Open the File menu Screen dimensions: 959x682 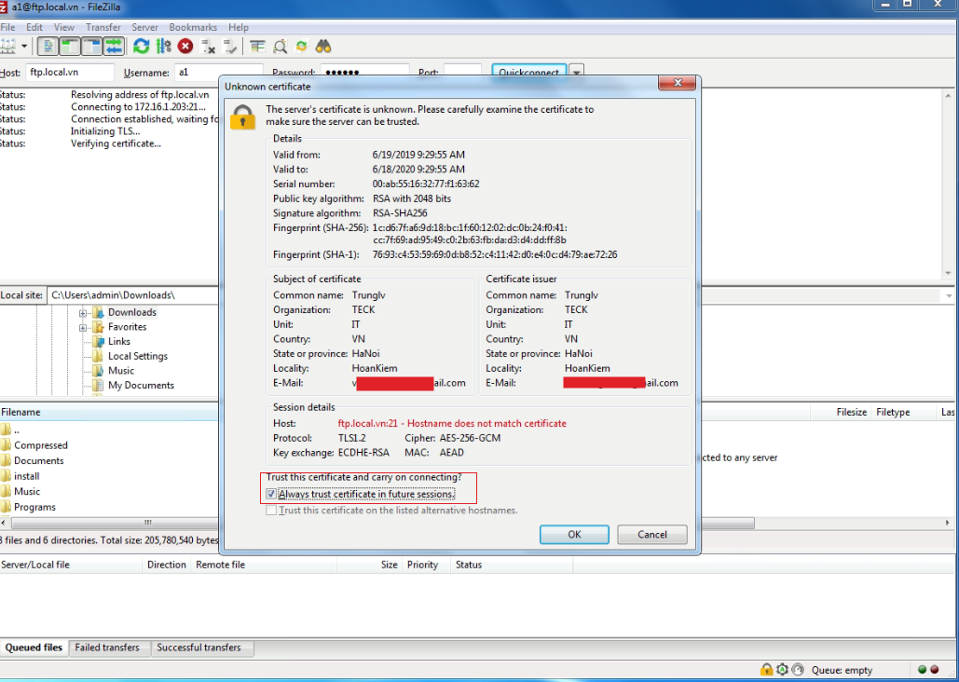7,27
